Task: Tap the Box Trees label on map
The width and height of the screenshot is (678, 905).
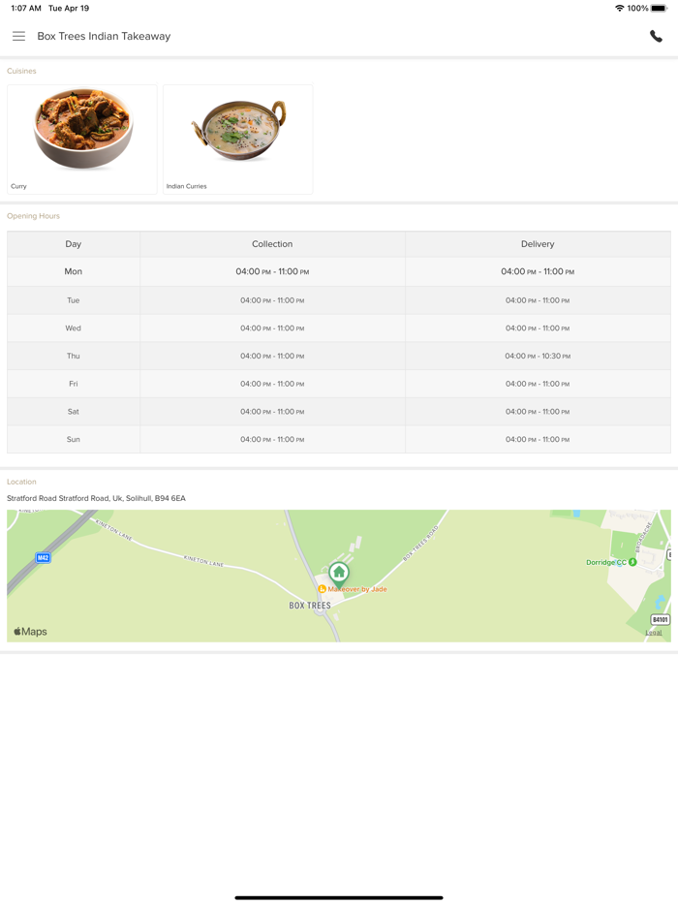Action: 310,606
